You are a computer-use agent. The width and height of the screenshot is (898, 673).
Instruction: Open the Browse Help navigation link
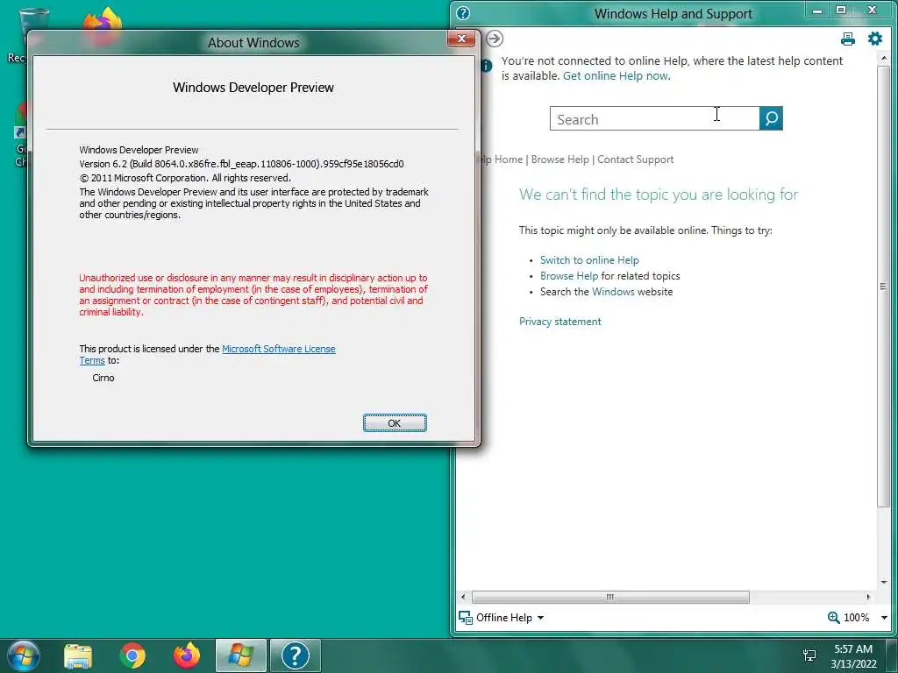pos(559,159)
